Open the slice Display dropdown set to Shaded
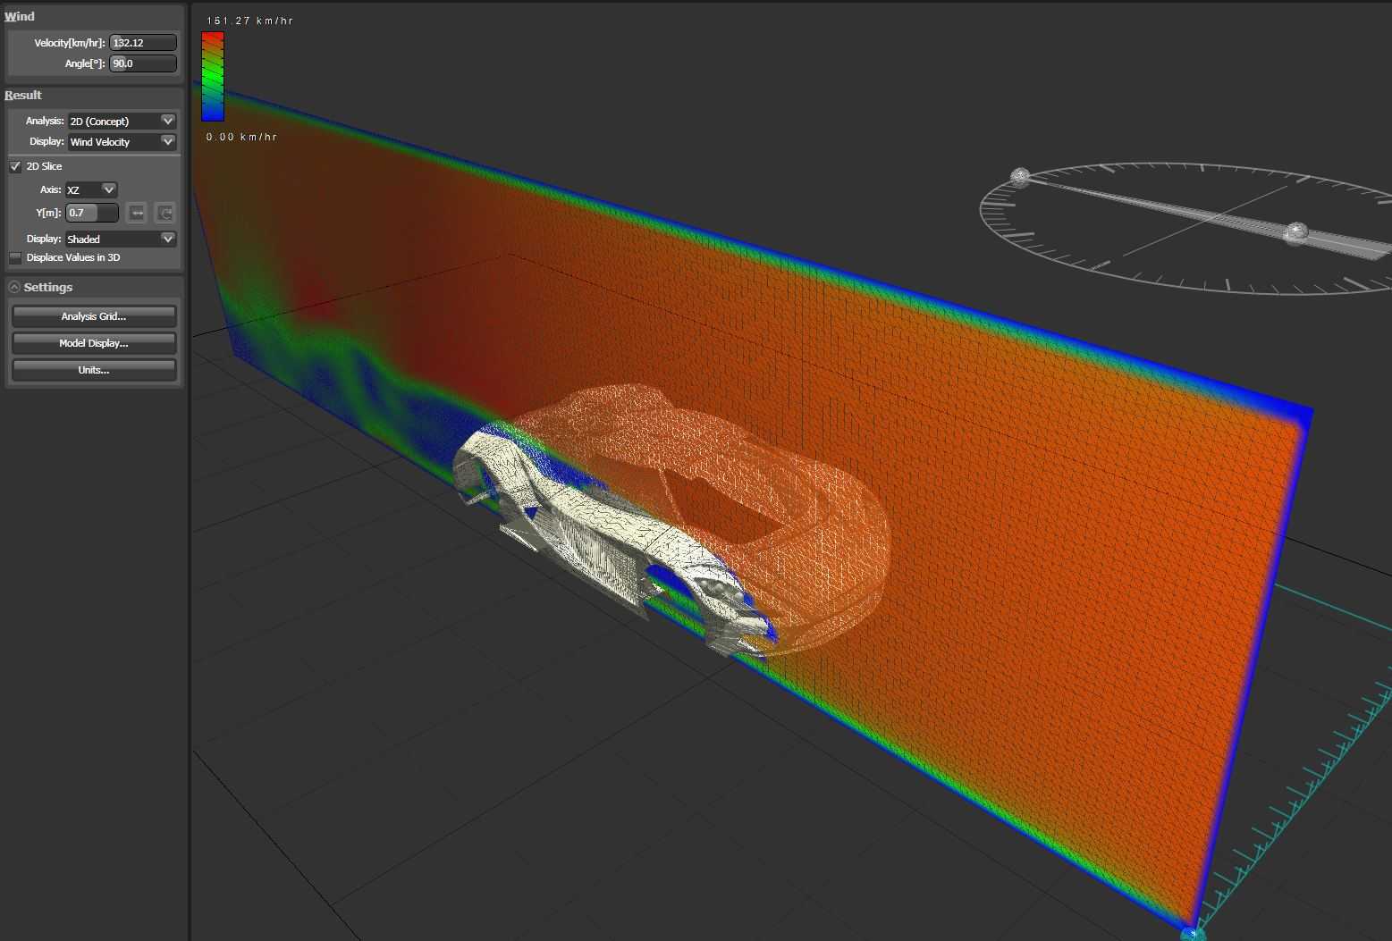The image size is (1392, 941). coord(121,239)
